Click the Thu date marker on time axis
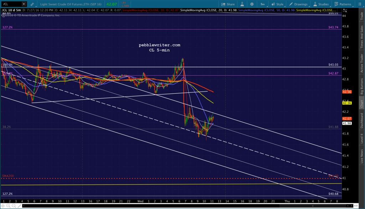The height and width of the screenshot is (209, 365). (x=287, y=201)
